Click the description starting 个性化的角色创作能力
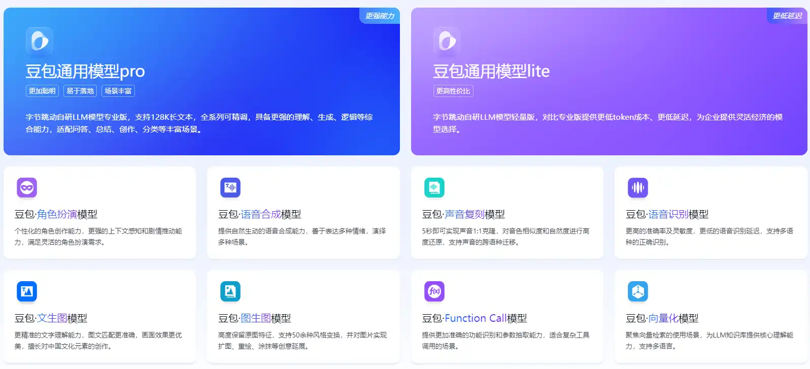The image size is (810, 369). click(98, 237)
